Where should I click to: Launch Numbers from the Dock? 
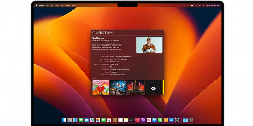[x=160, y=120]
